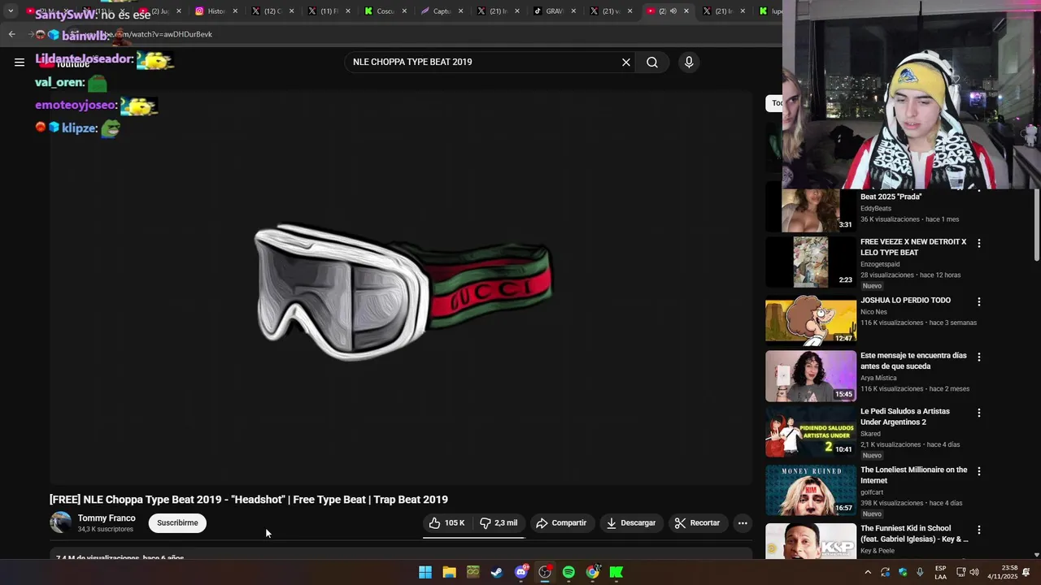The height and width of the screenshot is (585, 1041).
Task: Open the ESP LAA language switcher
Action: [x=940, y=572]
